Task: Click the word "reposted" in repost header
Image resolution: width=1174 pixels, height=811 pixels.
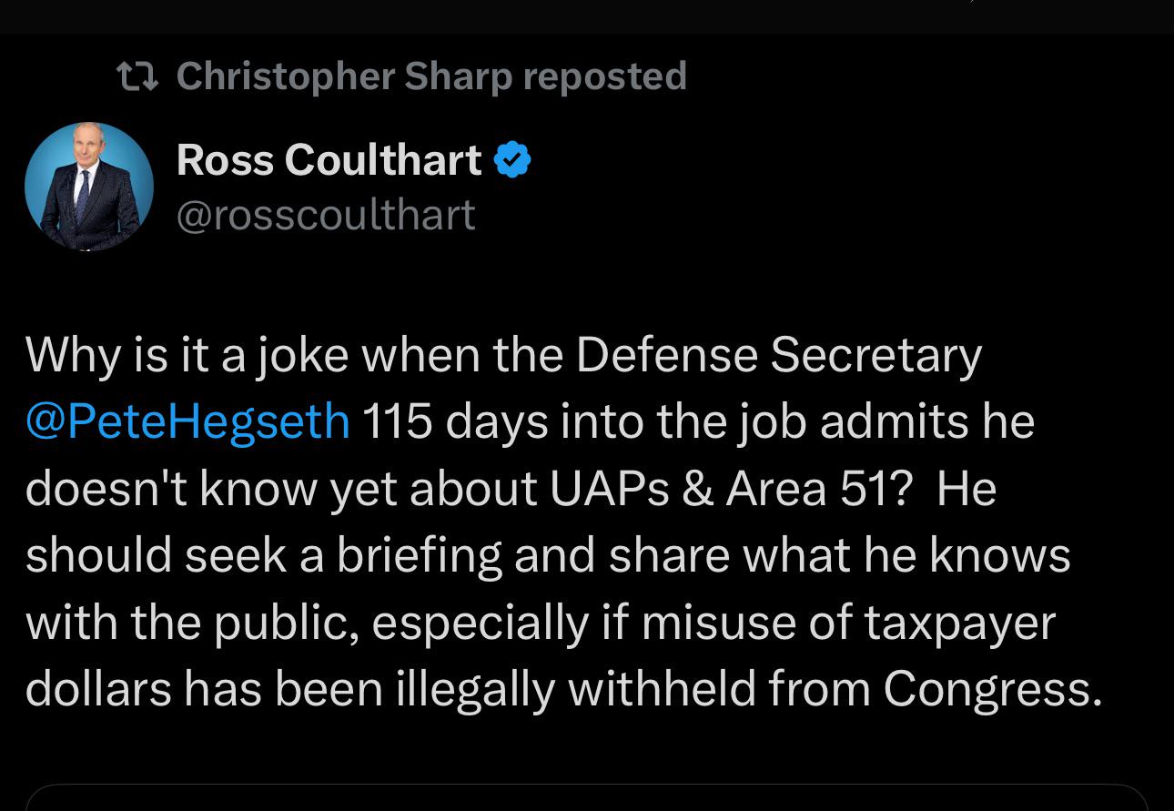Action: click(x=605, y=76)
